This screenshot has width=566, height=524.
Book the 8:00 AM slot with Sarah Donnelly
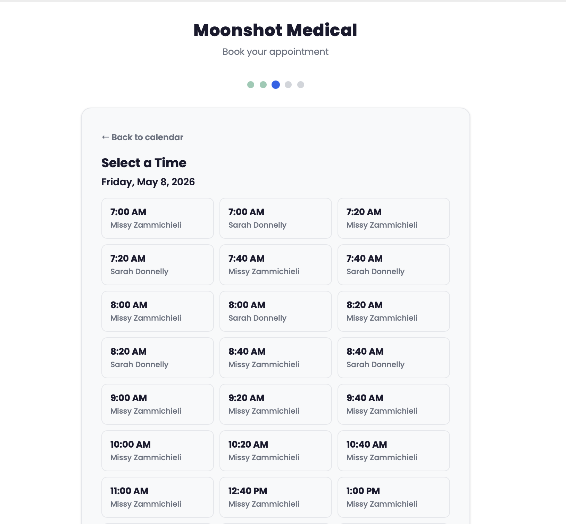(x=275, y=311)
